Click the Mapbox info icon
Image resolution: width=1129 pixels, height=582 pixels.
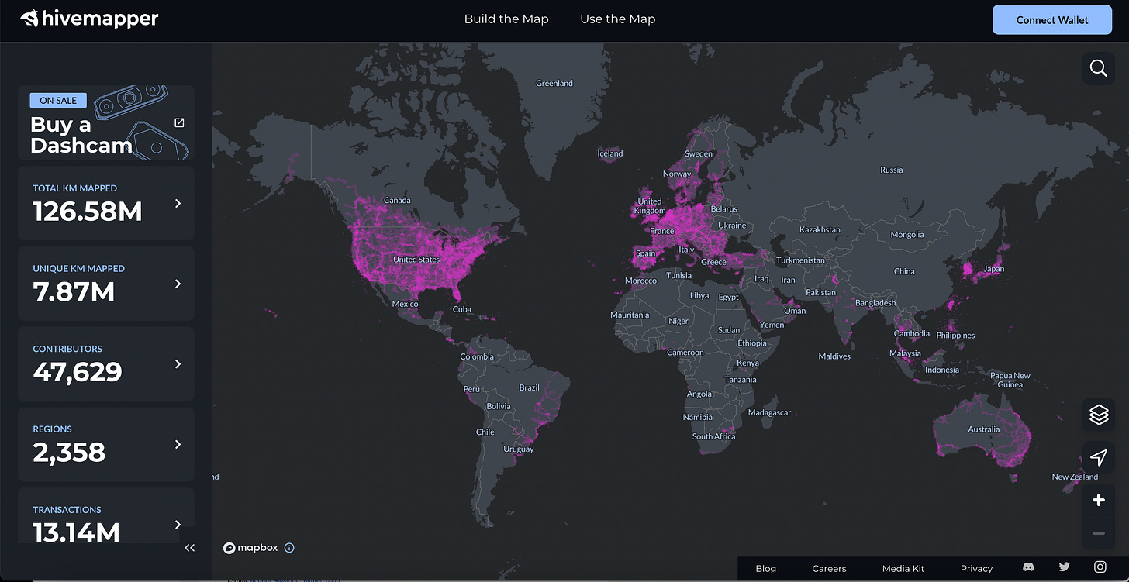tap(289, 548)
